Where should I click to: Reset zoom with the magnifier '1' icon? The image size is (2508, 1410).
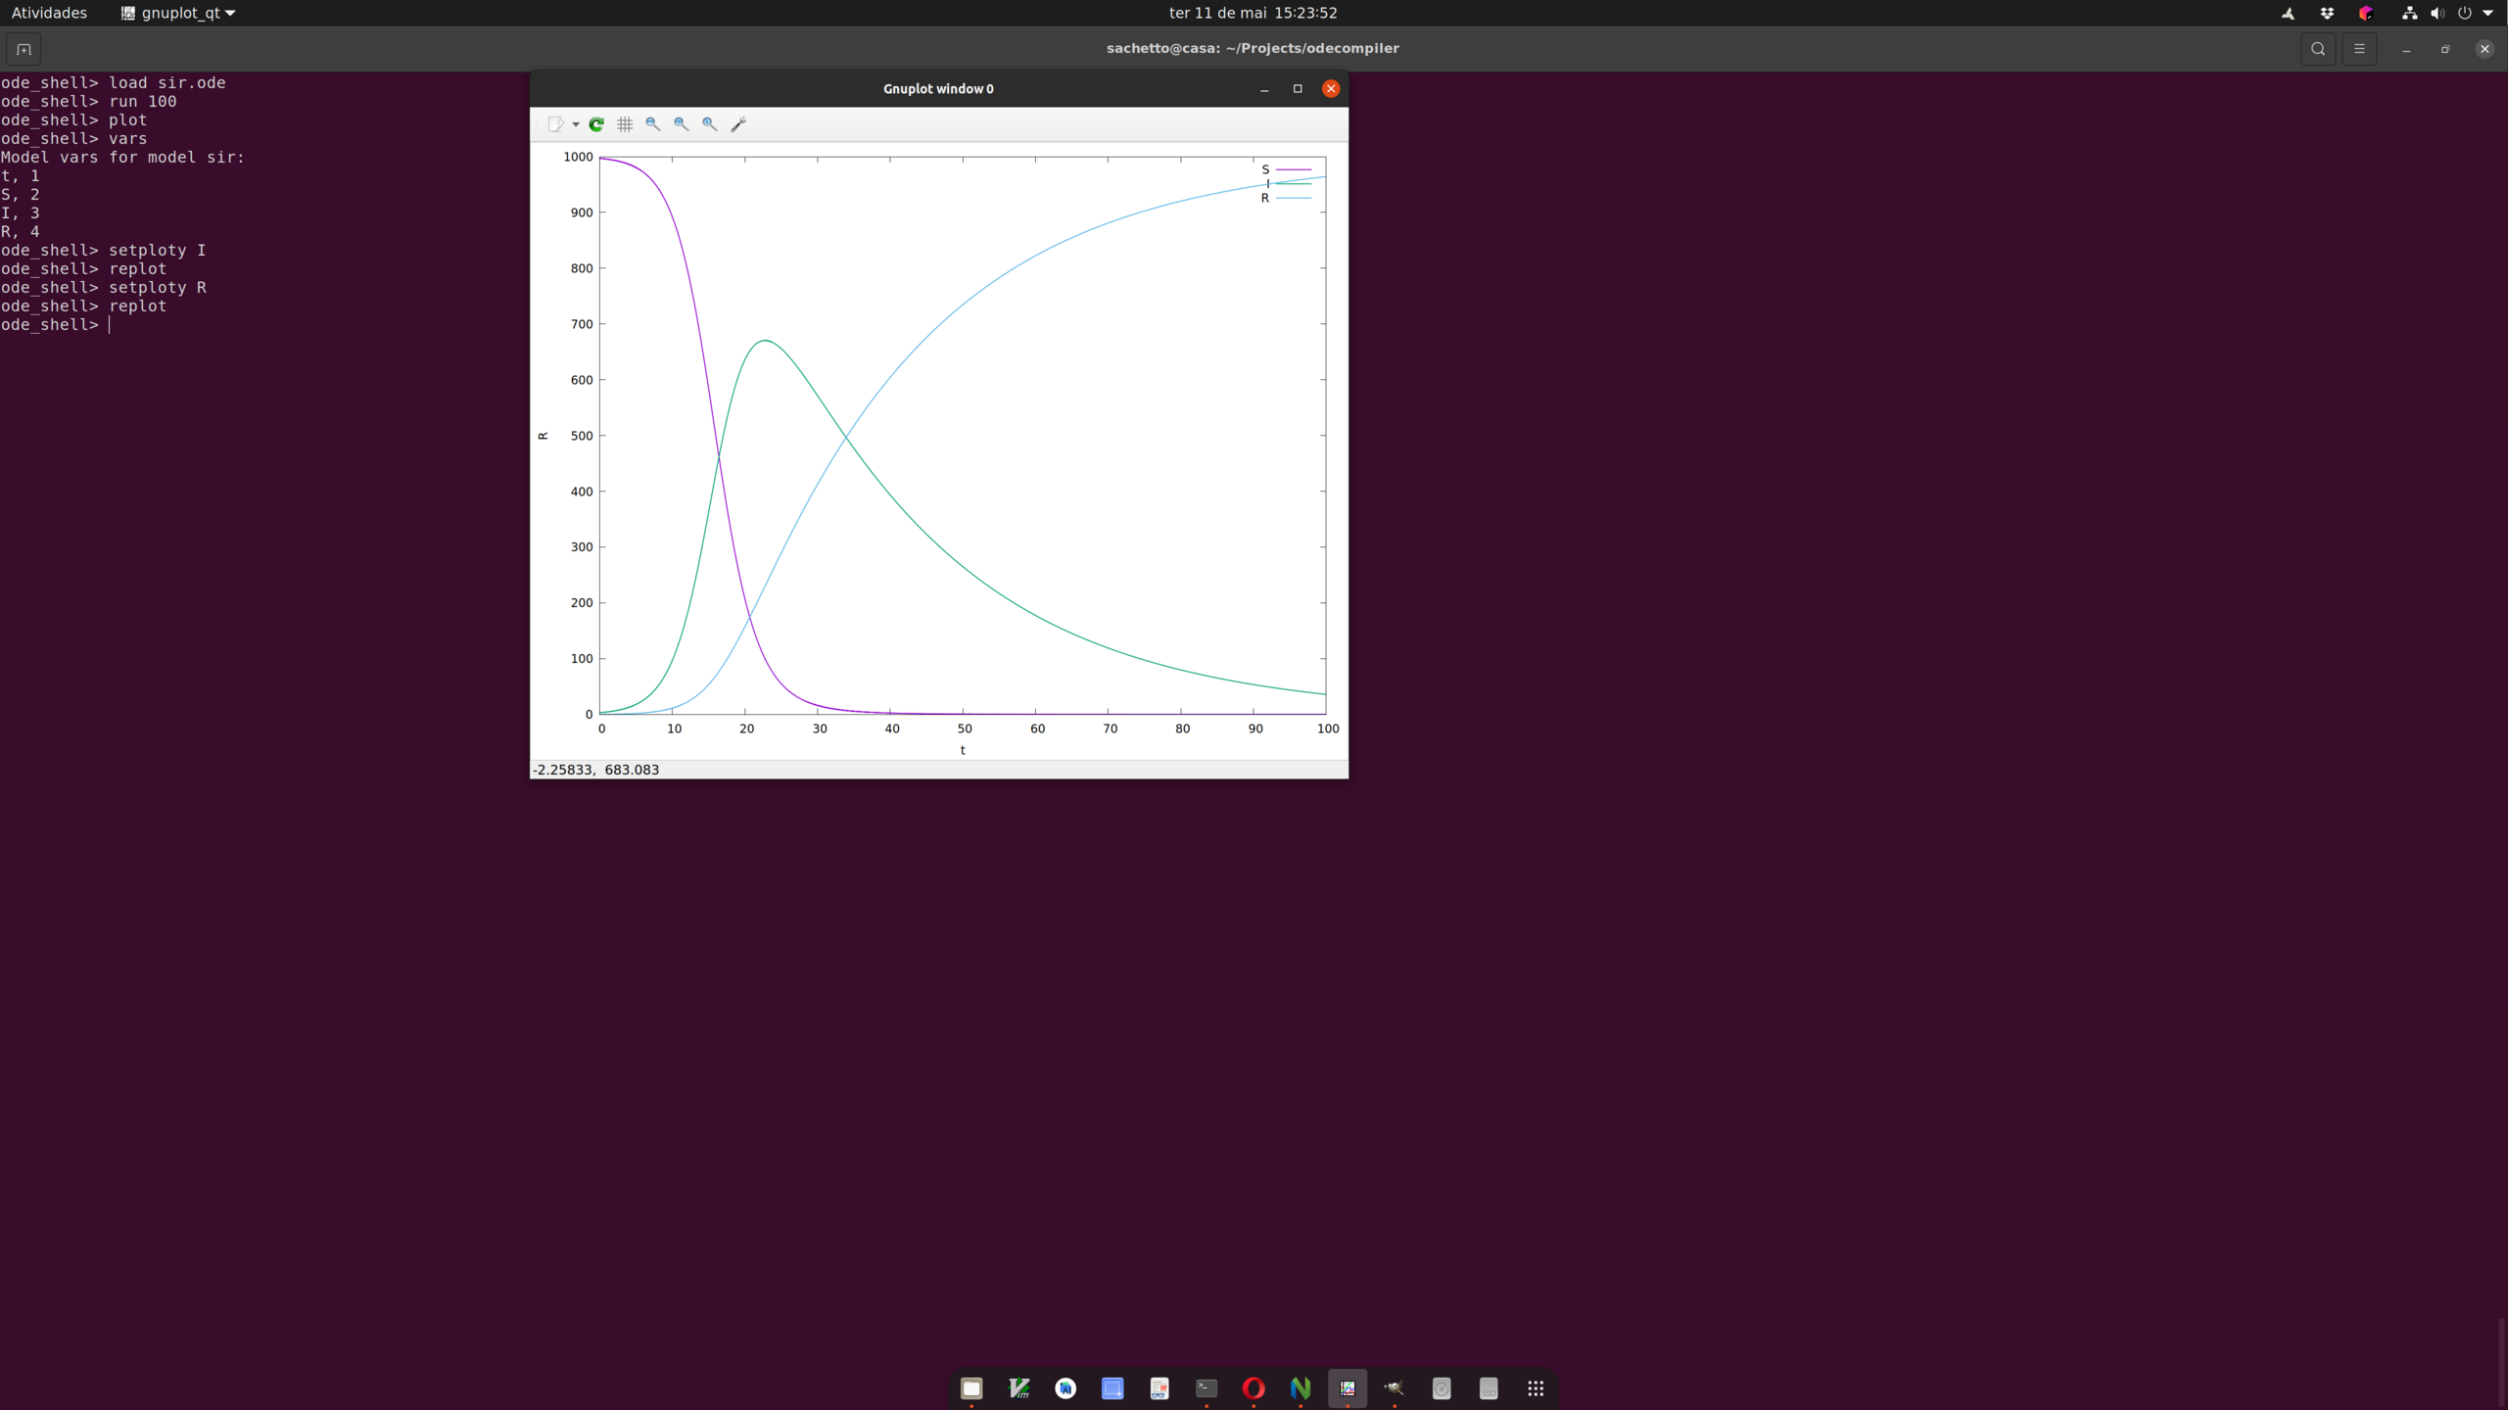coord(710,124)
